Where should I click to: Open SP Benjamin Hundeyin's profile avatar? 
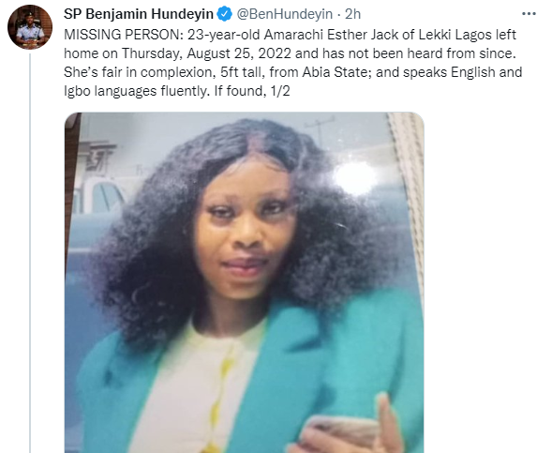click(x=30, y=26)
